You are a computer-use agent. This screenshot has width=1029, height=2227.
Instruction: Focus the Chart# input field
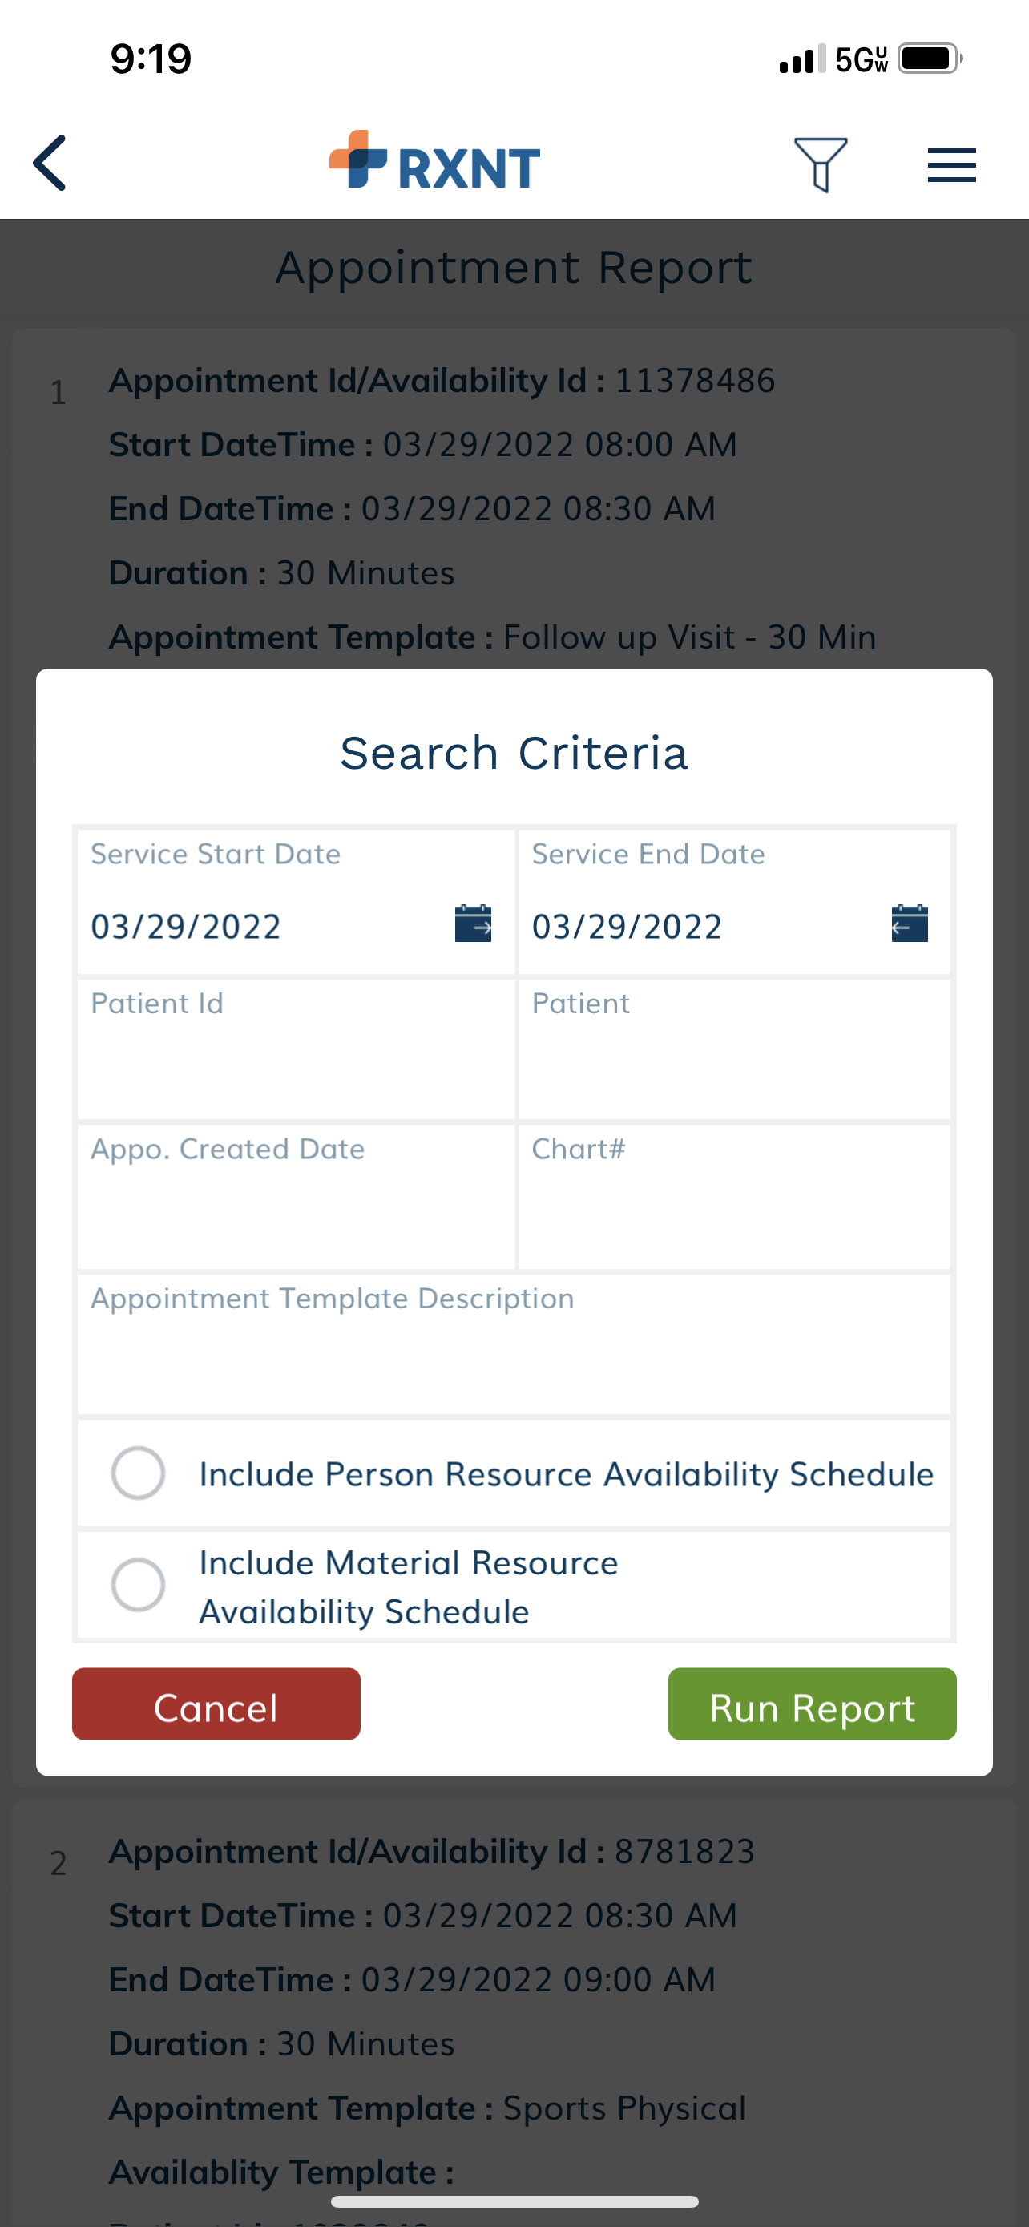point(734,1197)
